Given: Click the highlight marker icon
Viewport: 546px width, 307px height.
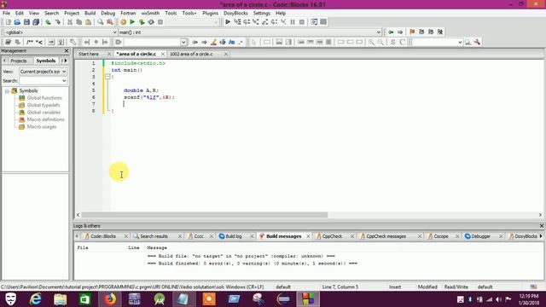Looking at the screenshot, I should tap(213, 42).
